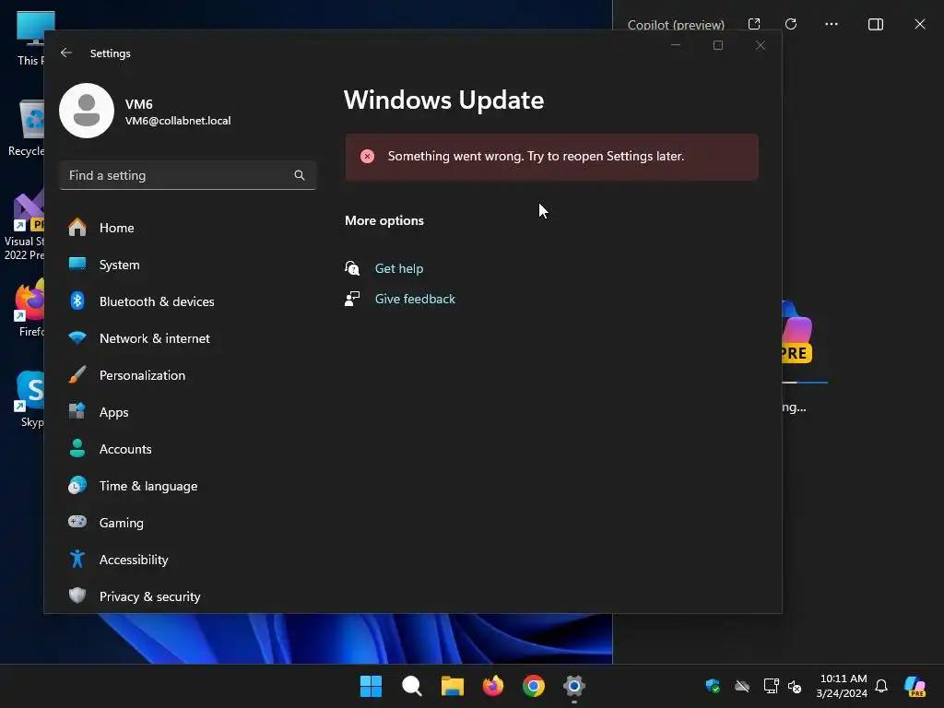Open File Explorer from the taskbar
The image size is (944, 708).
(x=452, y=686)
